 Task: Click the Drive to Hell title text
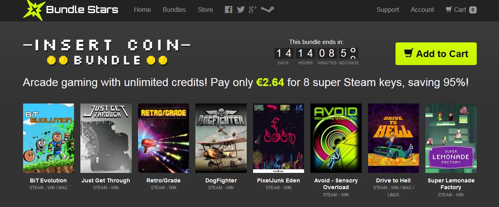(394, 180)
